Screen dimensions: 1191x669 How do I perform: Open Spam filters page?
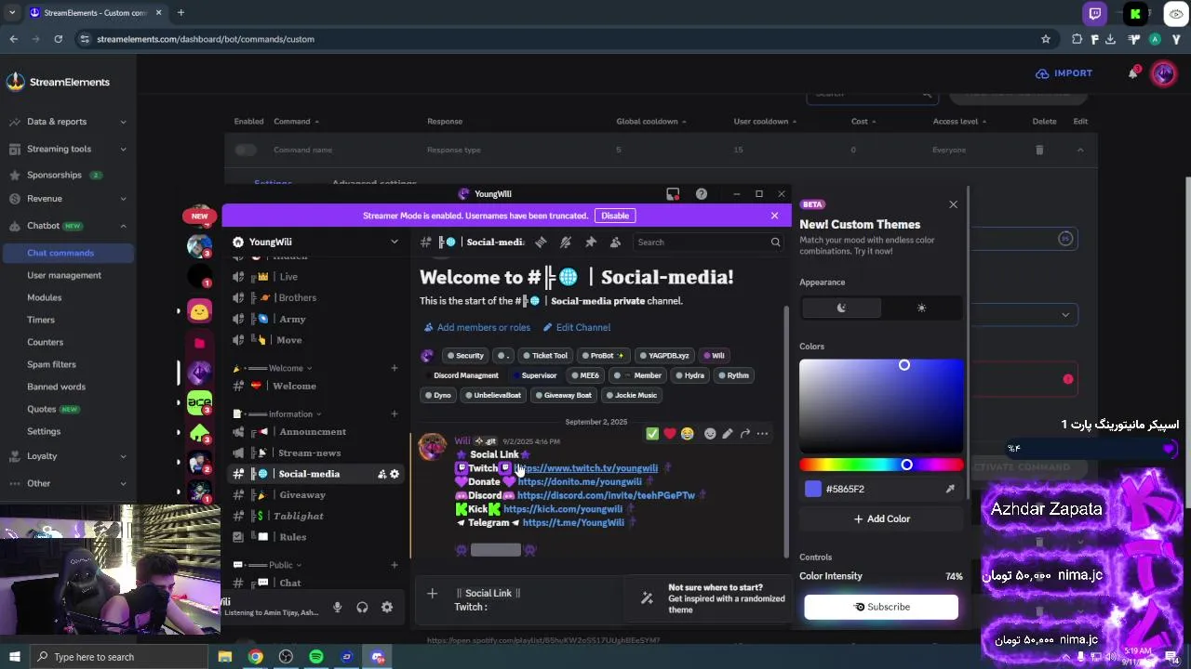point(51,364)
